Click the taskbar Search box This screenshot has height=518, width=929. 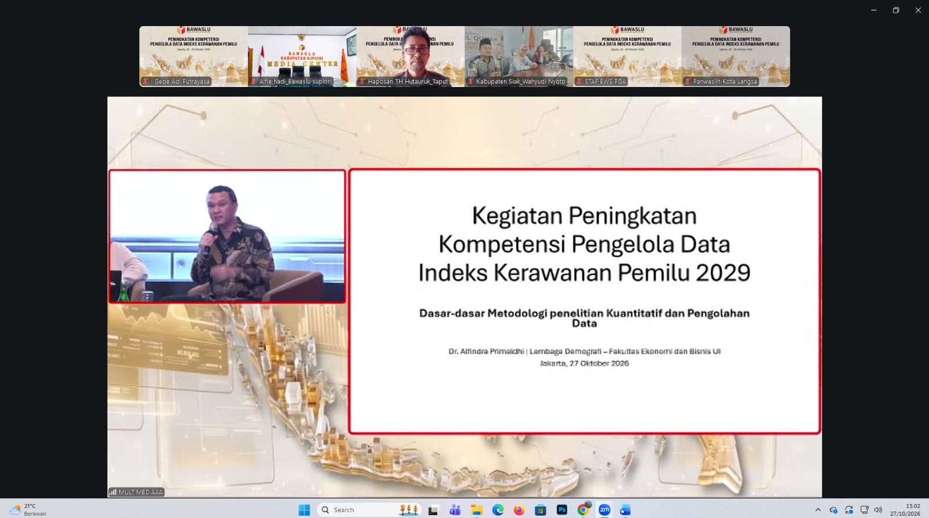[x=369, y=510]
